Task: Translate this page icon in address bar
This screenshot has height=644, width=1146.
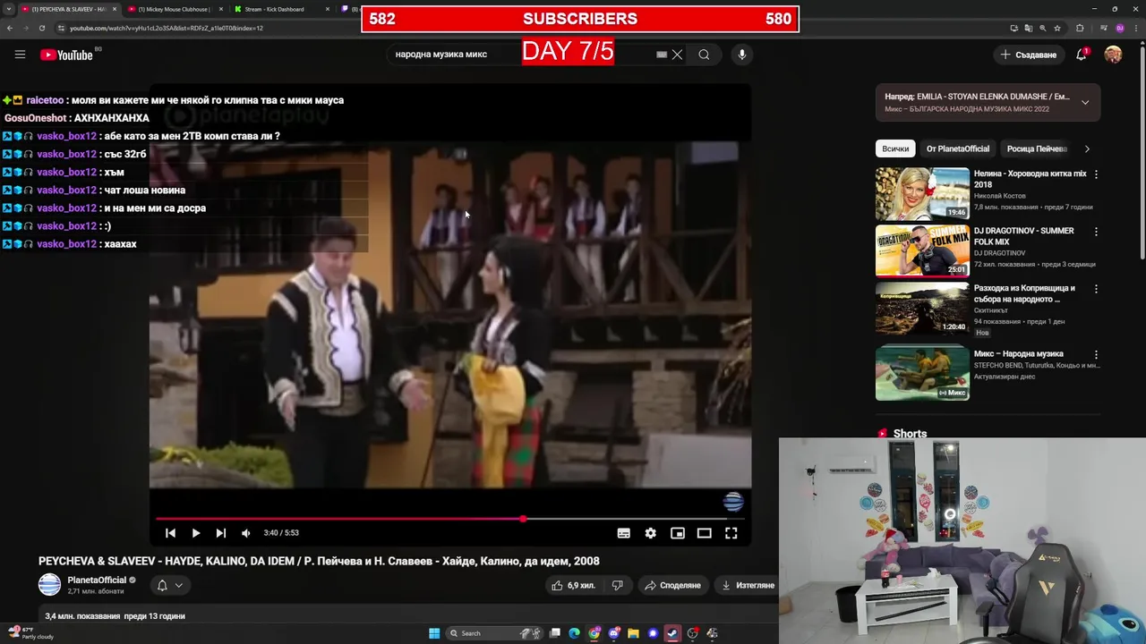Action: pyautogui.click(x=1029, y=28)
